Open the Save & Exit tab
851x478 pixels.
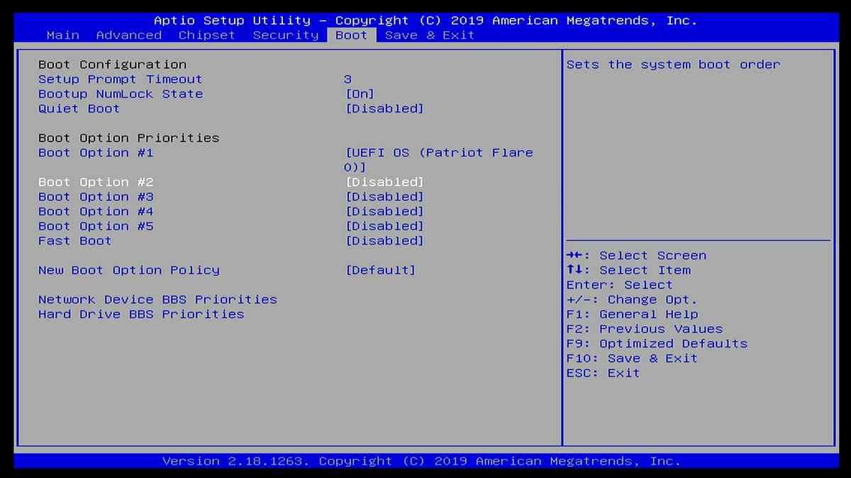[x=429, y=35]
